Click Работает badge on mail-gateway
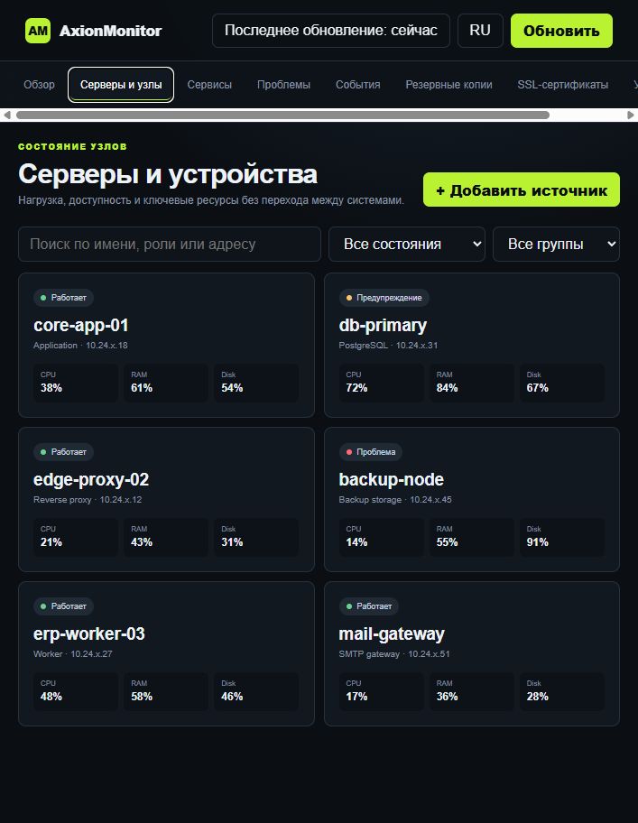Image resolution: width=638 pixels, height=823 pixels. [x=369, y=606]
